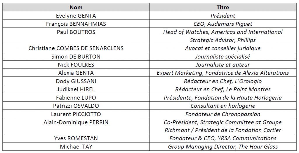Click Fondateur & CEO, YRSA Communications title
The width and height of the screenshot is (299, 153).
(223, 138)
